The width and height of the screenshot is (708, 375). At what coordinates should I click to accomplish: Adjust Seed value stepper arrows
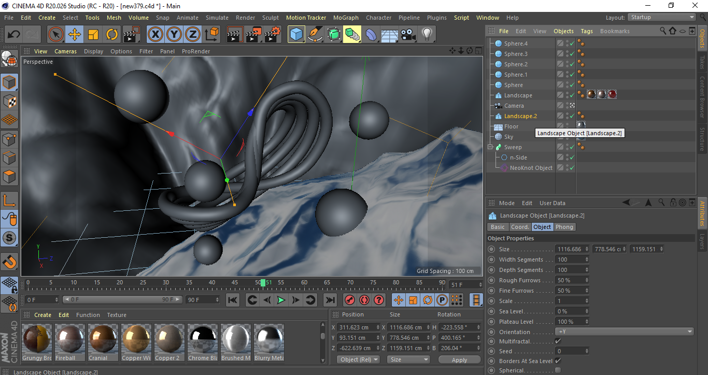(587, 351)
